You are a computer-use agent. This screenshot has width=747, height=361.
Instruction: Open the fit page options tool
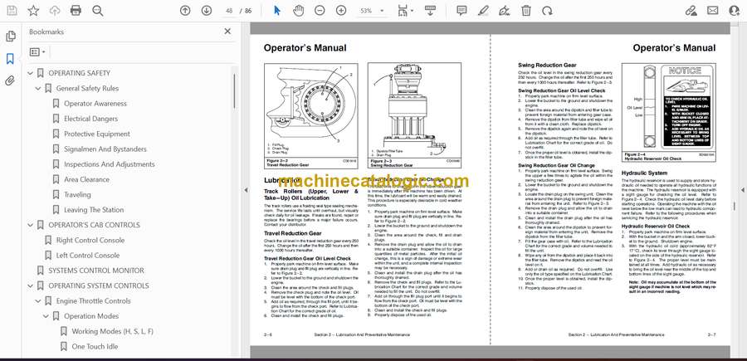pyautogui.click(x=404, y=11)
